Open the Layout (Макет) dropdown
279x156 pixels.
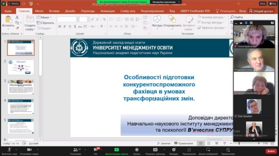click(46, 17)
